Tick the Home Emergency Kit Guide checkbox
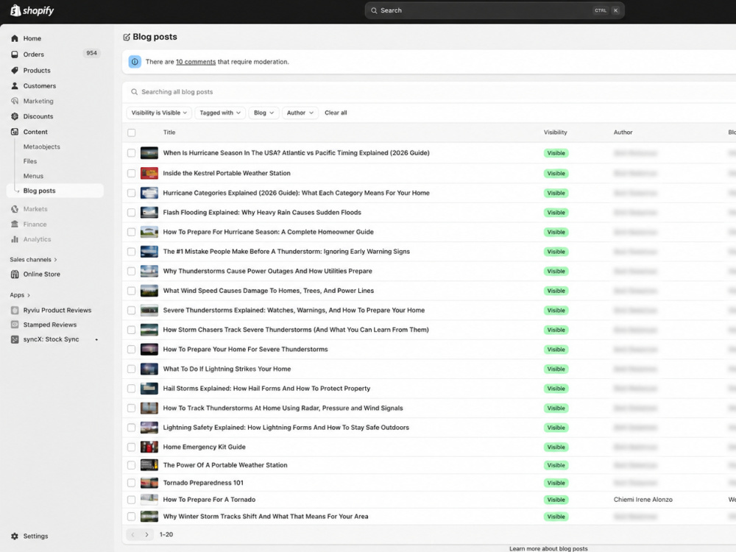The image size is (736, 552). click(132, 447)
